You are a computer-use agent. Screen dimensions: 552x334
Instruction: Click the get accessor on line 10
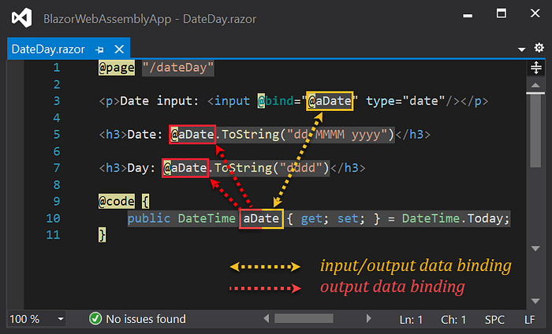(x=311, y=219)
